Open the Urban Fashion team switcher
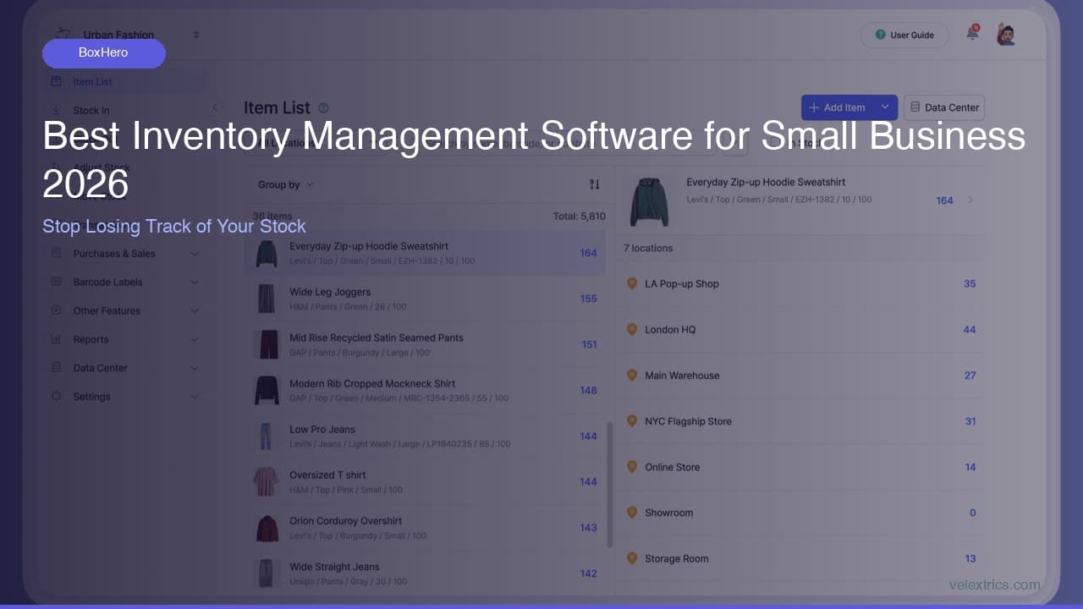Image resolution: width=1083 pixels, height=609 pixels. (127, 35)
